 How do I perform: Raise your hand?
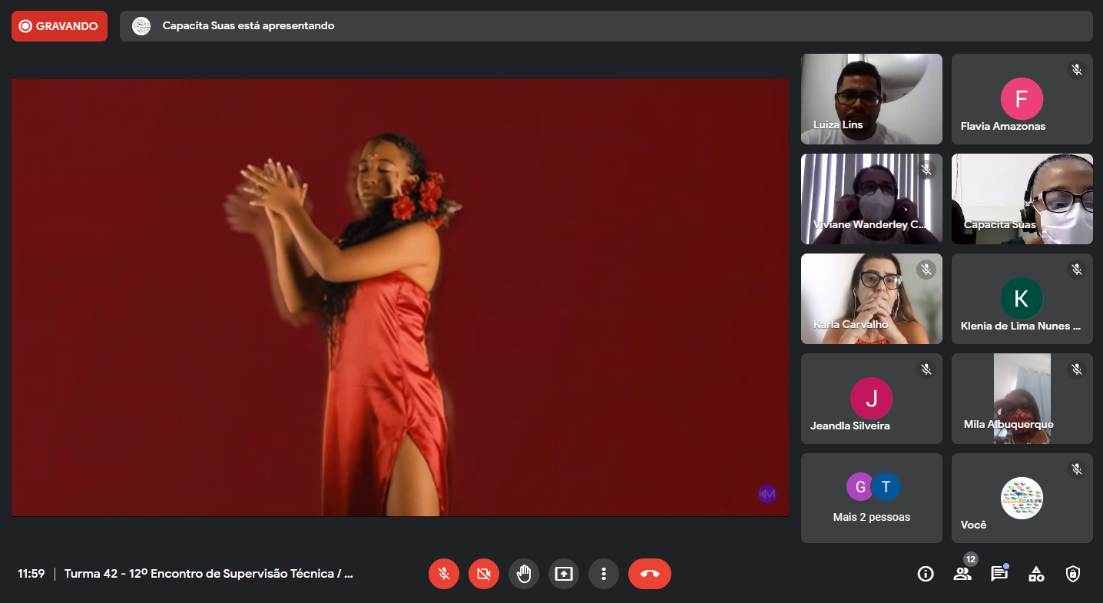(x=524, y=574)
